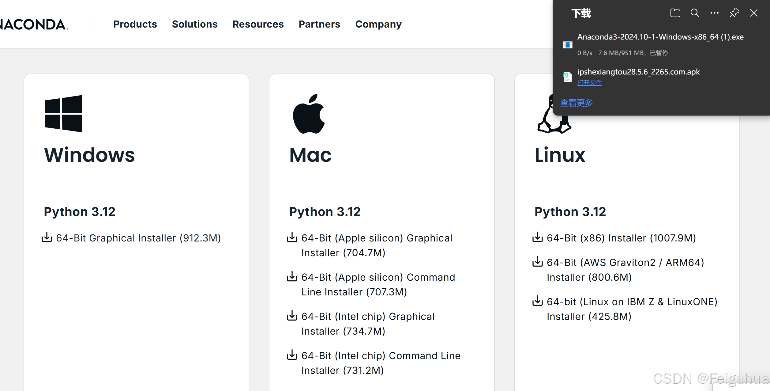The height and width of the screenshot is (391, 770).
Task: Open downloads folder icon in download panel
Action: tap(675, 13)
